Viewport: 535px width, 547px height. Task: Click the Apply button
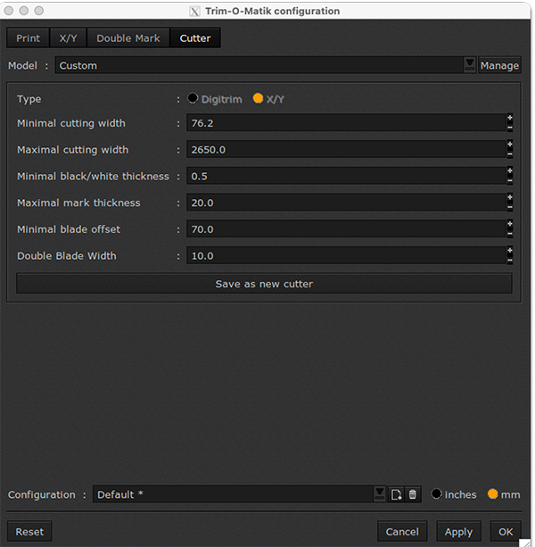point(458,532)
